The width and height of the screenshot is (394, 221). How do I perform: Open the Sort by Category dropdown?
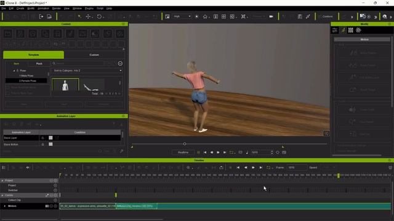[x=87, y=71]
